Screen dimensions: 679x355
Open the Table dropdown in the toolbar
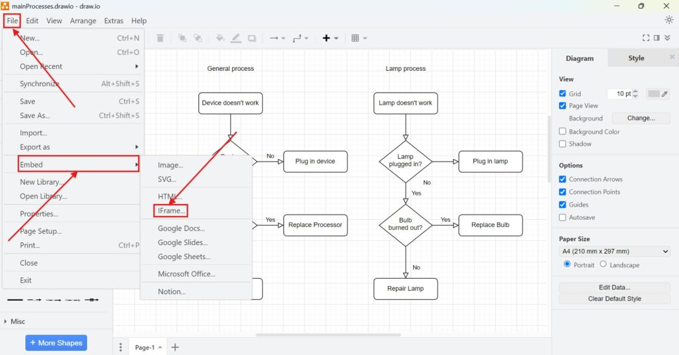point(359,38)
